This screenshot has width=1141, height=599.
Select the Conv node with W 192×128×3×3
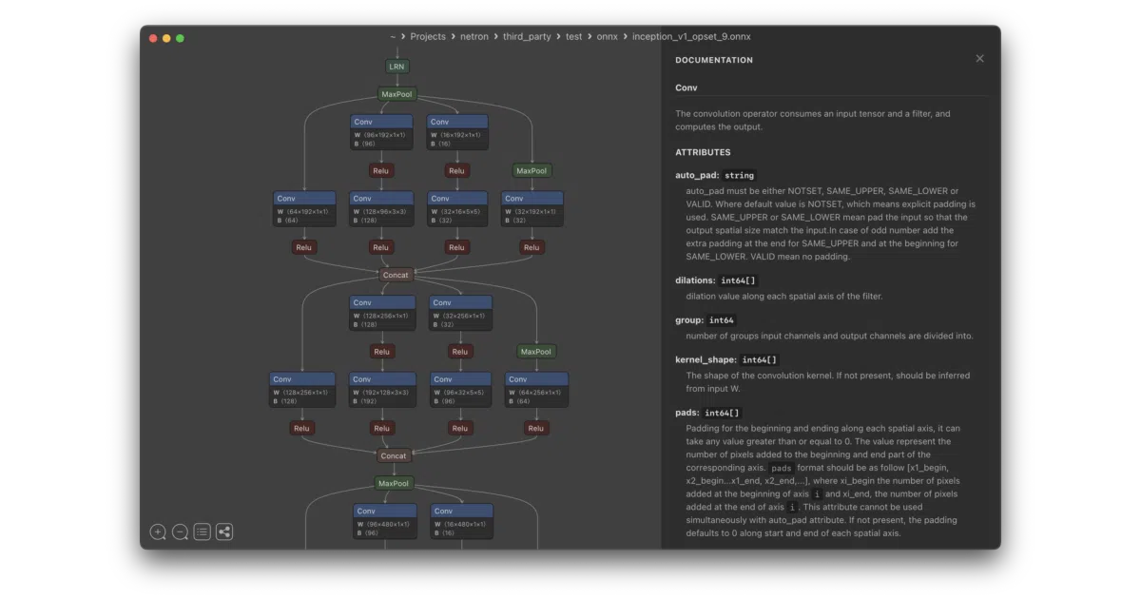pyautogui.click(x=381, y=390)
